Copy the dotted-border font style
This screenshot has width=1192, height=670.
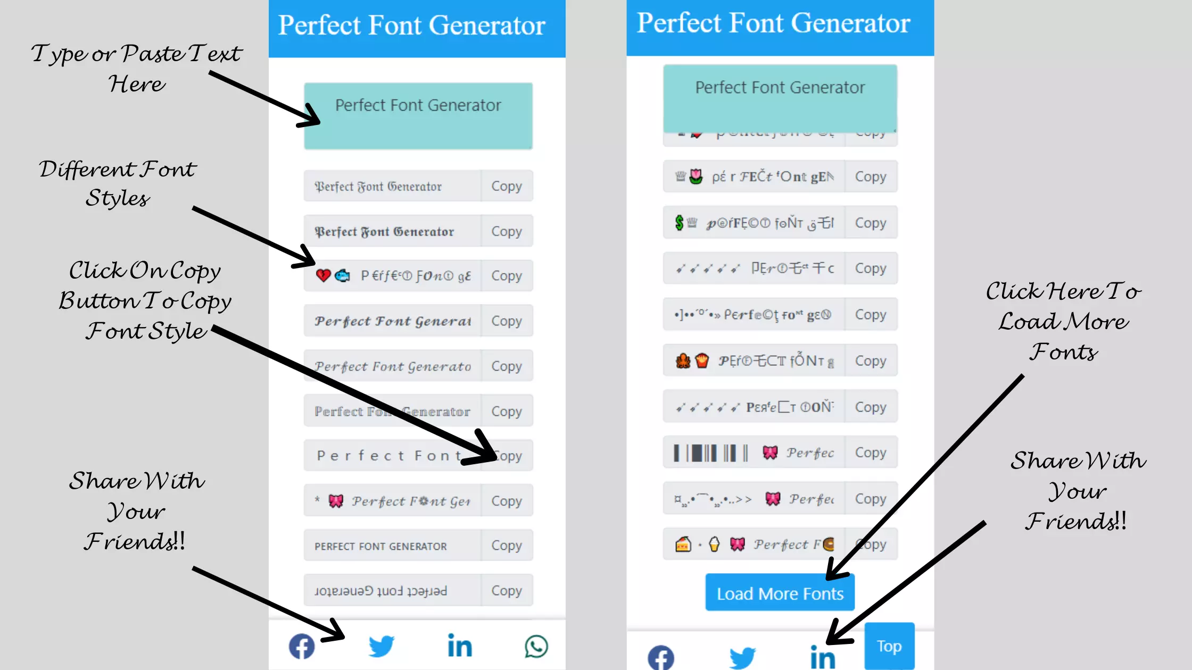pyautogui.click(x=507, y=412)
